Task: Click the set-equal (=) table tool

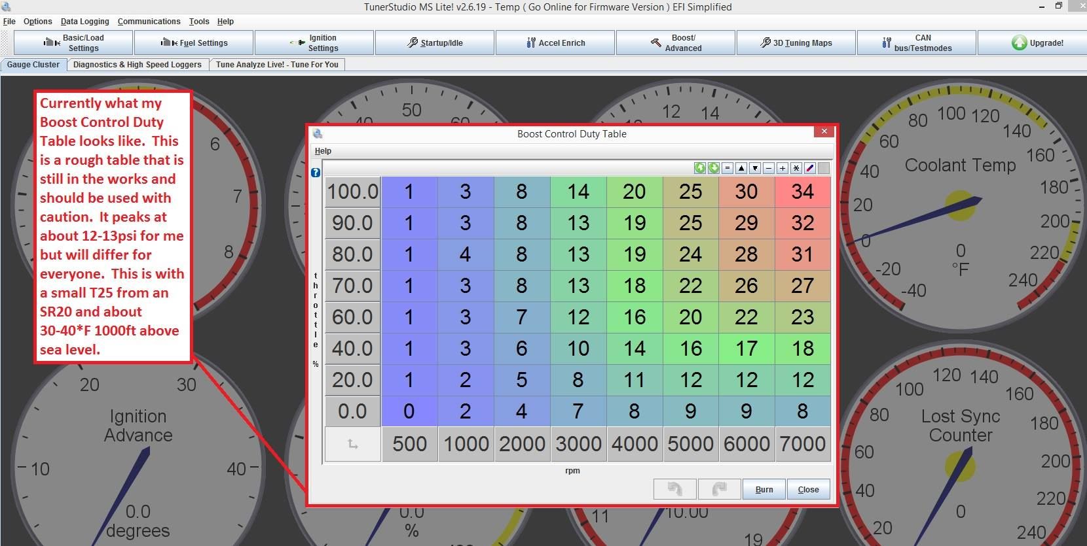Action: click(x=728, y=168)
